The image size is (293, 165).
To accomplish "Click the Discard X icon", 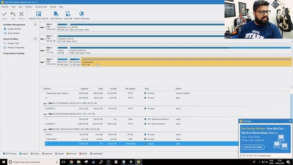I will click(x=22, y=14).
